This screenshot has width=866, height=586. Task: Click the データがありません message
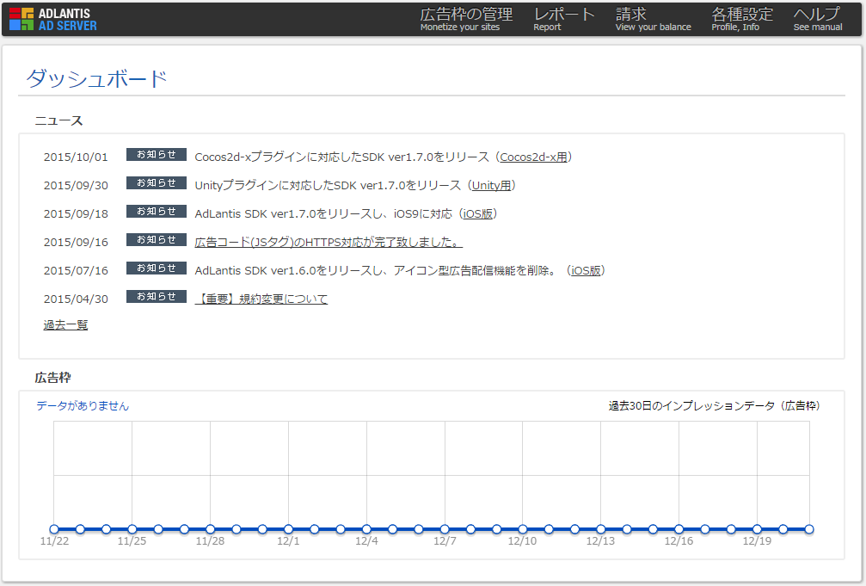coord(83,406)
